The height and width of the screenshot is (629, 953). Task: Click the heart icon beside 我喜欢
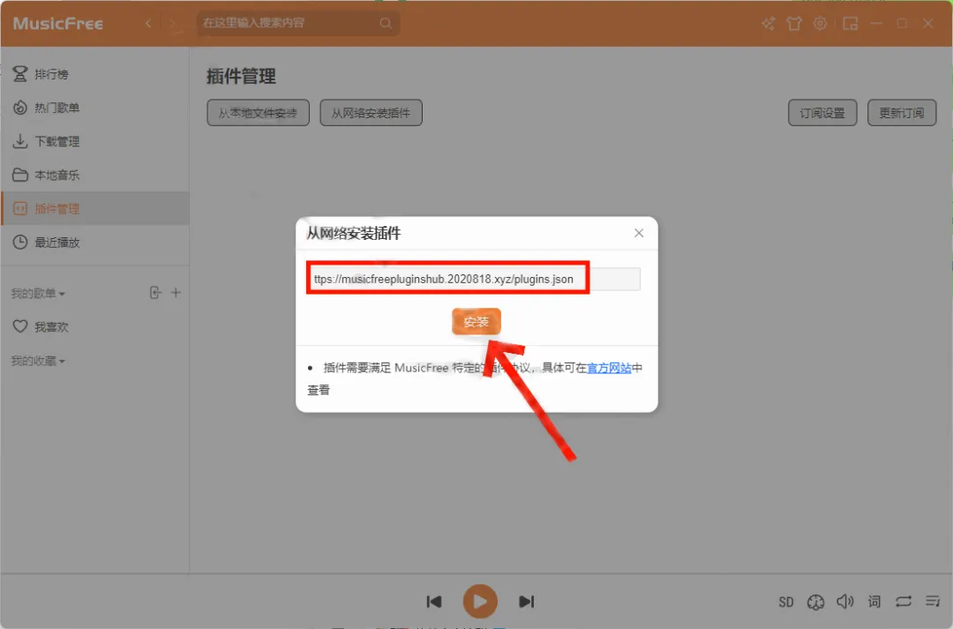[x=20, y=327]
